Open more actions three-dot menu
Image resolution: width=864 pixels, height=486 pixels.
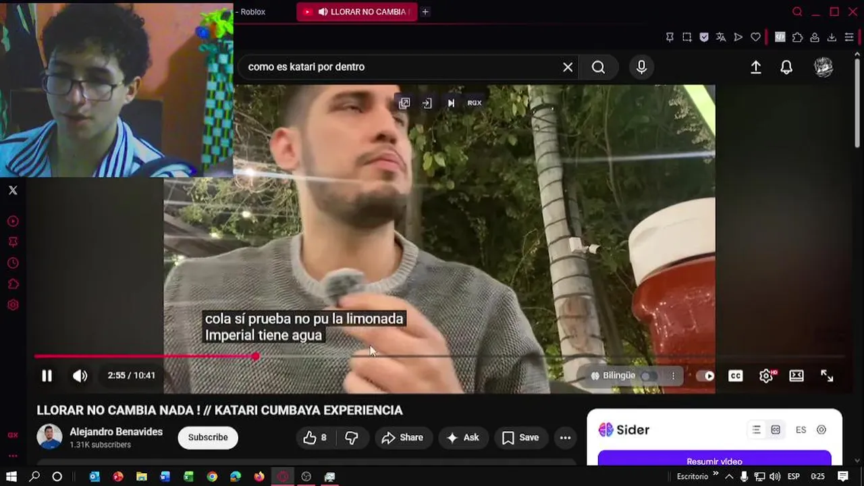[x=565, y=438]
